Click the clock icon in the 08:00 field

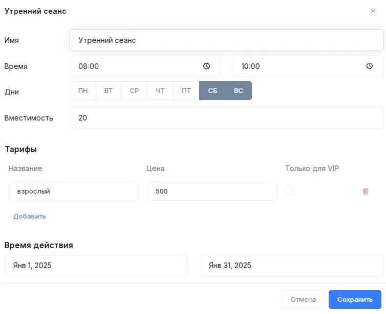(206, 66)
